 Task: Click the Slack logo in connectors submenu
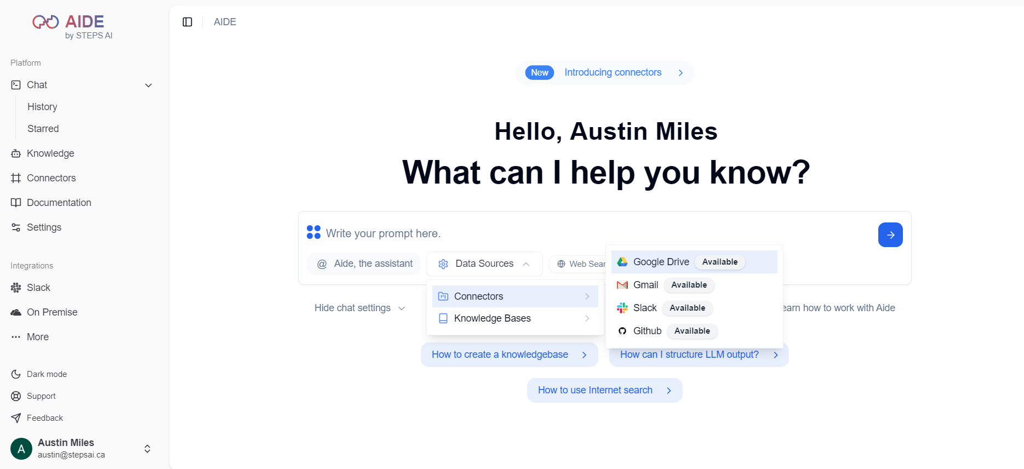(x=622, y=308)
